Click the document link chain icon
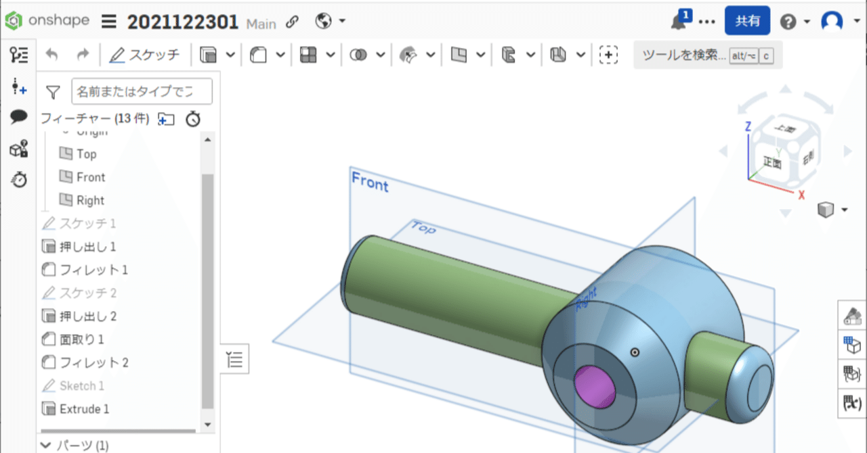 292,22
